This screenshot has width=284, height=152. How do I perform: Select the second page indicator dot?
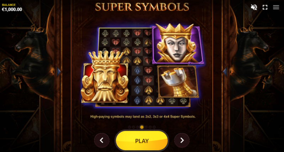tap(134, 127)
